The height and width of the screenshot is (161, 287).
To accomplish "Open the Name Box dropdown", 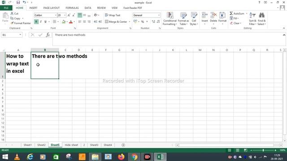I will tap(20, 35).
